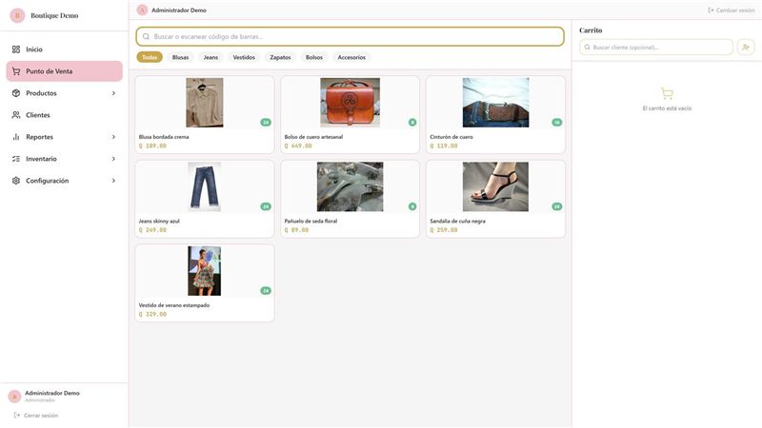
Task: Click the Boutique Demo logo avatar
Action: [x=17, y=15]
